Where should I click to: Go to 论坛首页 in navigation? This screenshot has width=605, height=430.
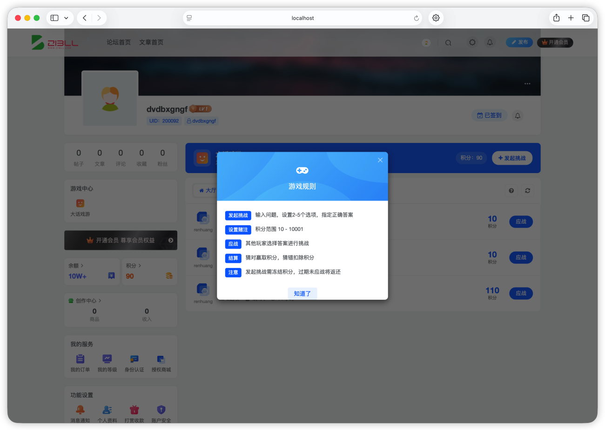pyautogui.click(x=119, y=42)
